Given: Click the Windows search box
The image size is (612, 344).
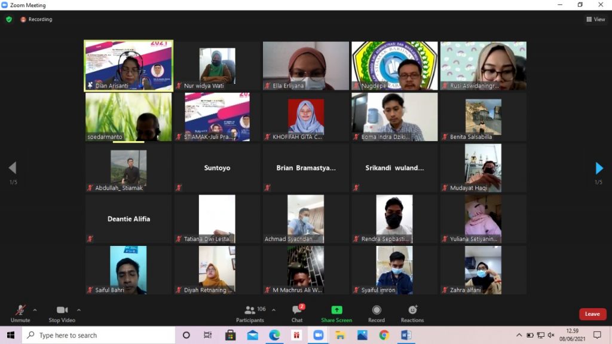Looking at the screenshot, I should tap(99, 335).
